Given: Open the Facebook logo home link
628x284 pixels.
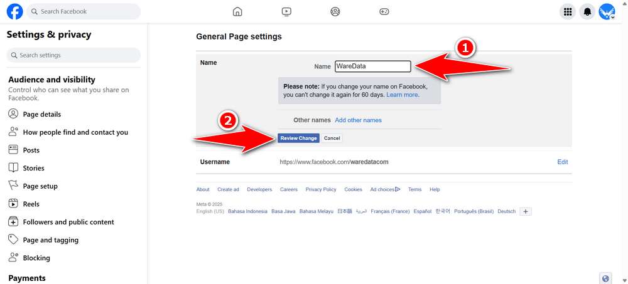Looking at the screenshot, I should [x=15, y=12].
